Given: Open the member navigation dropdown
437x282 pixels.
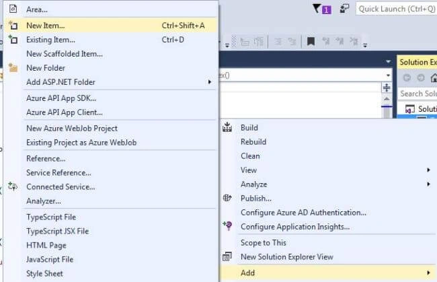Looking at the screenshot, I should pos(388,75).
